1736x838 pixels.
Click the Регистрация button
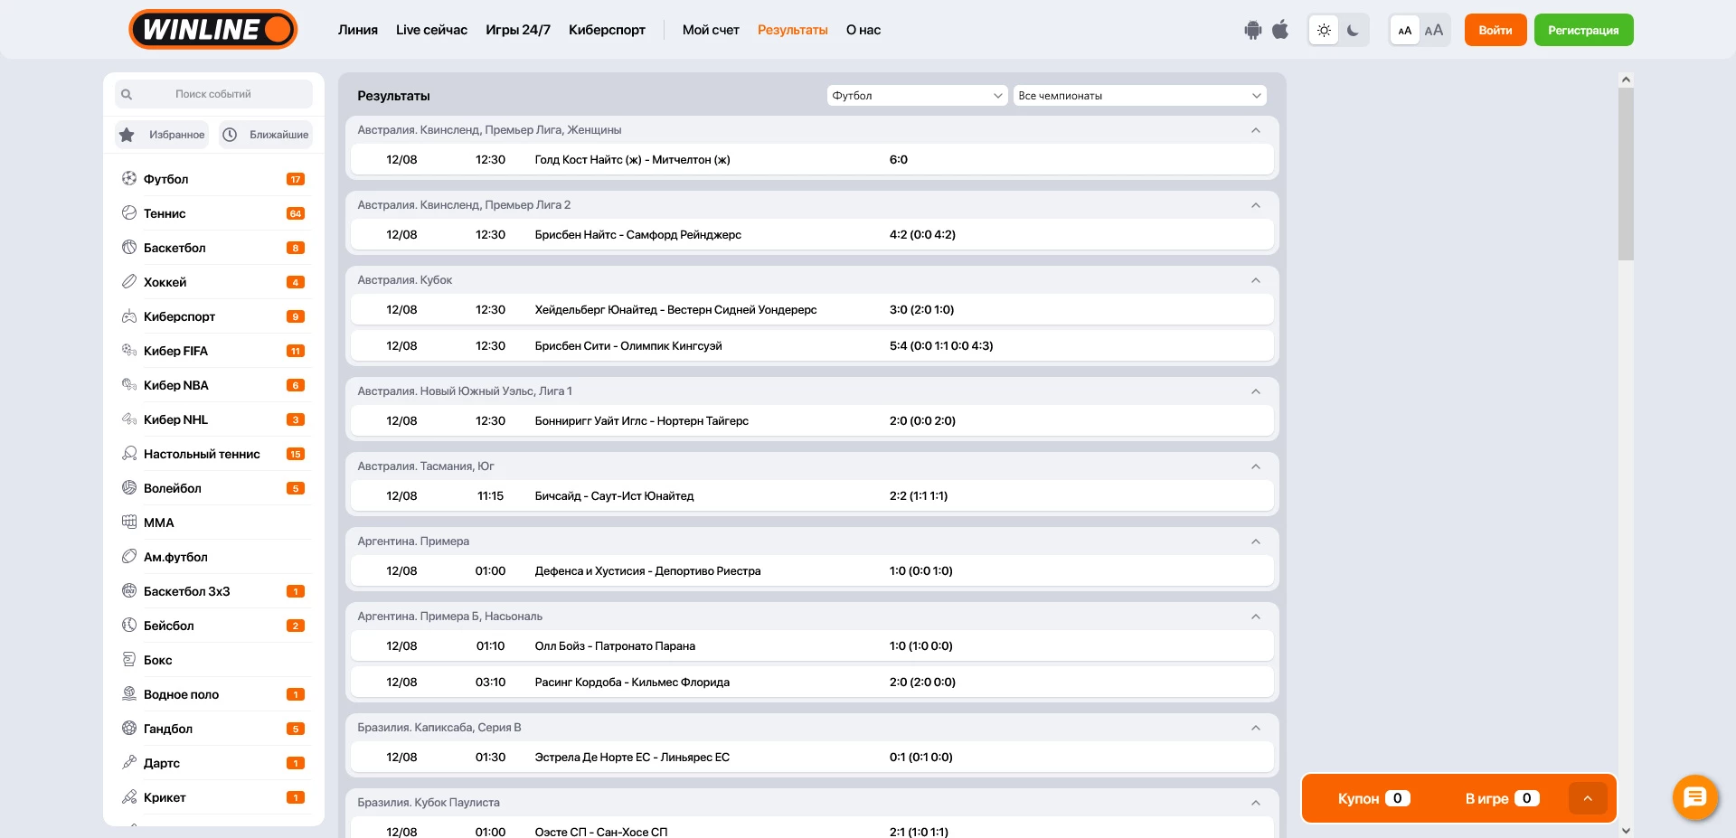pos(1583,30)
